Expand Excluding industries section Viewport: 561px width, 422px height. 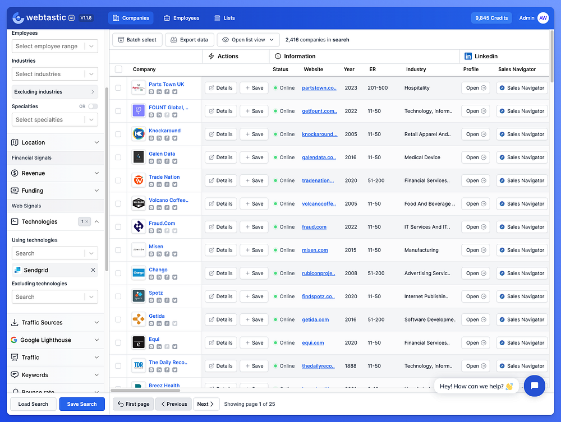click(x=55, y=92)
